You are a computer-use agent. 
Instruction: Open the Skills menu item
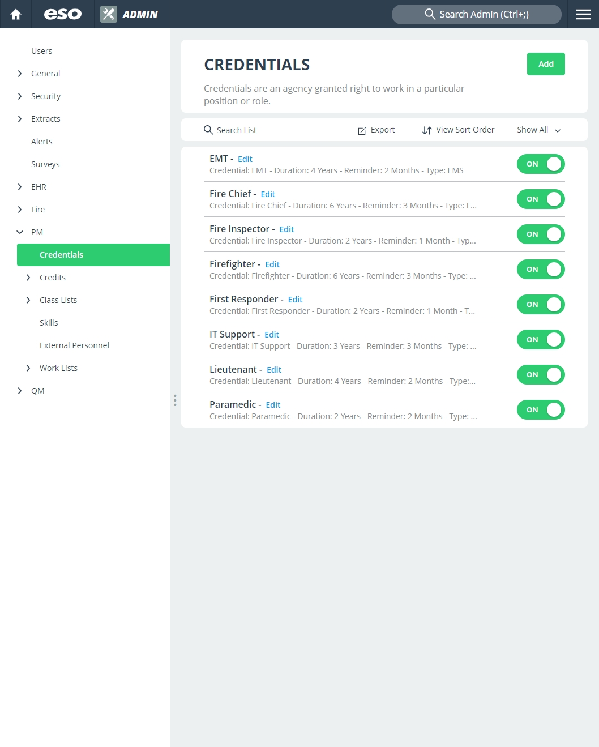tap(49, 323)
